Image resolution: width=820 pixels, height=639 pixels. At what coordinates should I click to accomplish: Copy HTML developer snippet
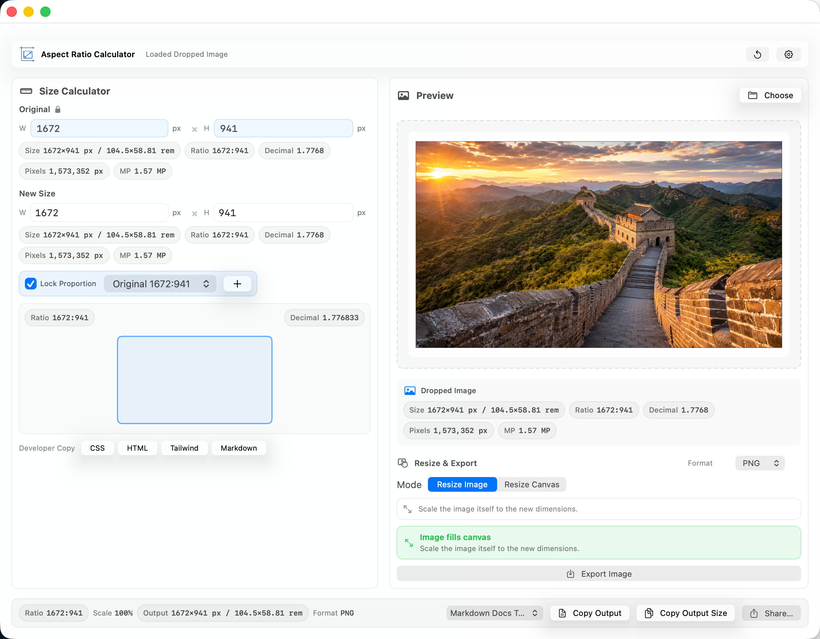point(137,448)
